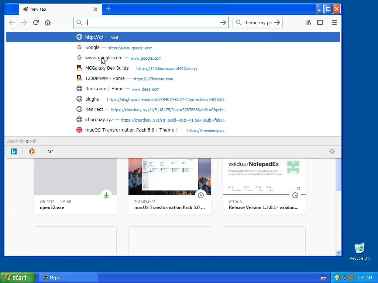The height and width of the screenshot is (283, 378).
Task: Open a new tab with plus button
Action: click(108, 9)
